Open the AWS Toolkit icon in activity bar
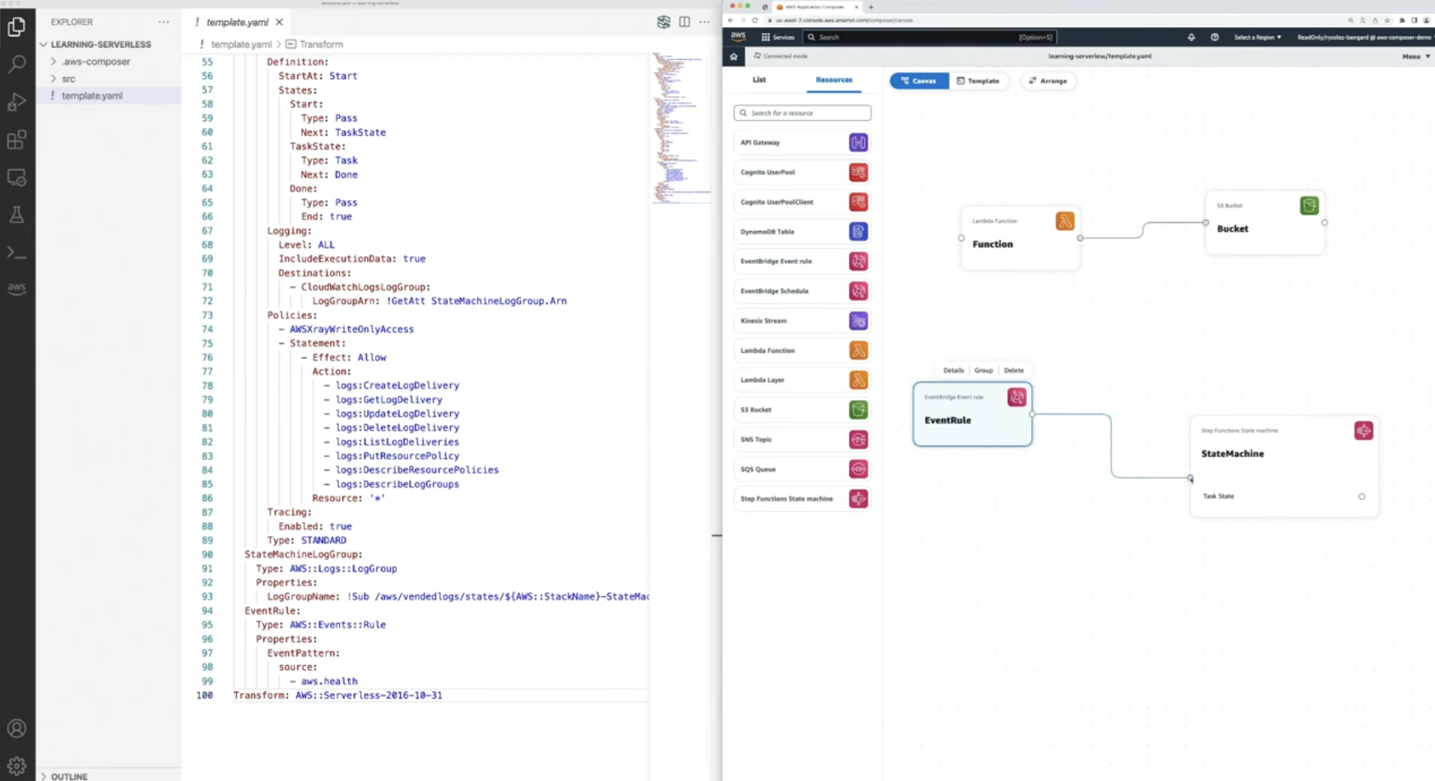 pos(16,288)
